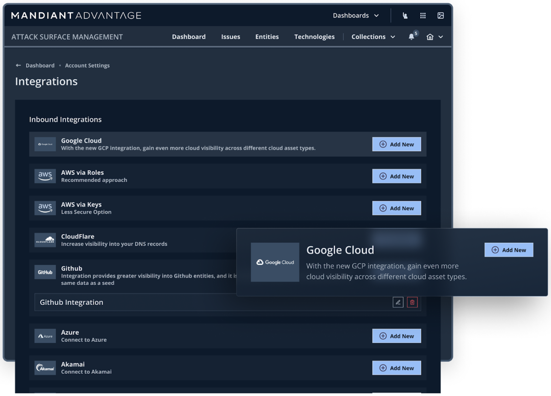This screenshot has height=396, width=551.
Task: Open the Technologies tab
Action: (x=314, y=37)
